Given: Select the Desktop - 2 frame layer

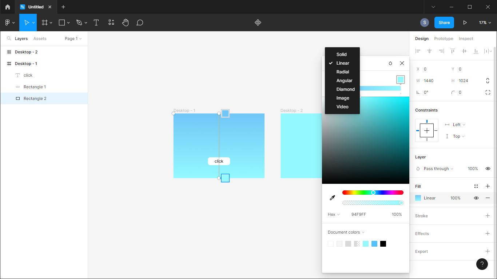Looking at the screenshot, I should [44, 52].
